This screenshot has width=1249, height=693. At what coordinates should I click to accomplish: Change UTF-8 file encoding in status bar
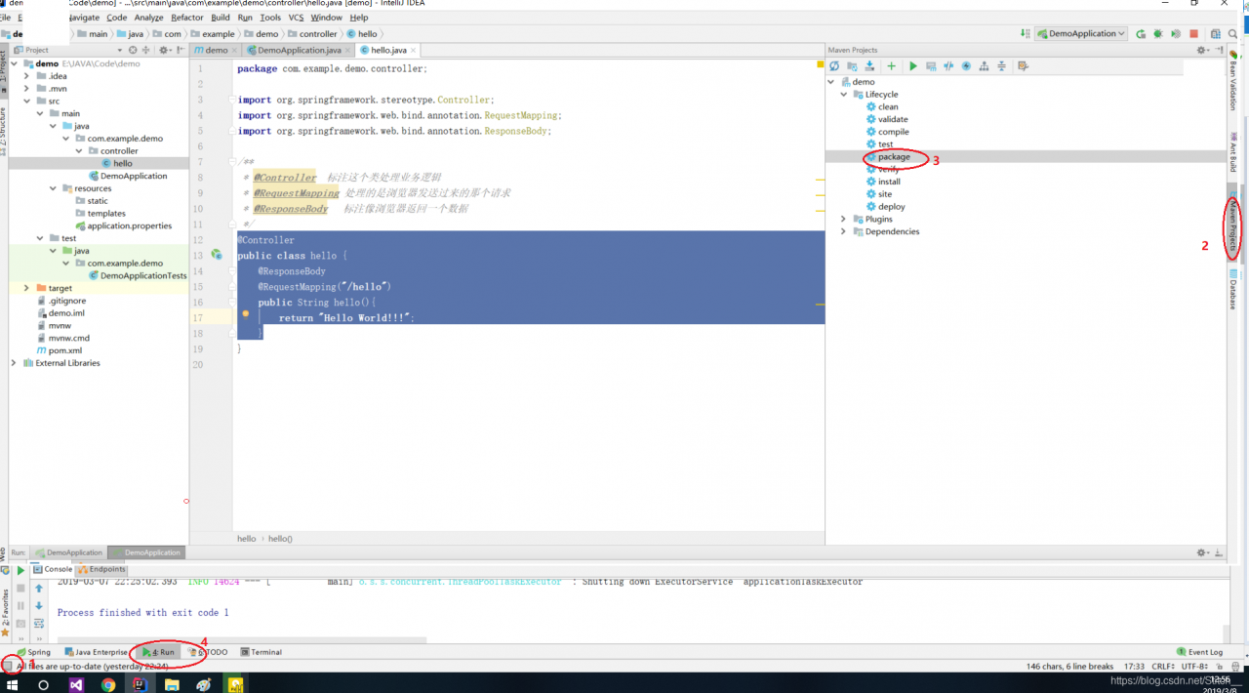pyautogui.click(x=1194, y=666)
